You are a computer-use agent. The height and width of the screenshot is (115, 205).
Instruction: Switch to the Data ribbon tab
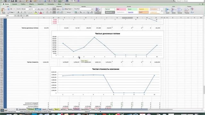point(59,4)
